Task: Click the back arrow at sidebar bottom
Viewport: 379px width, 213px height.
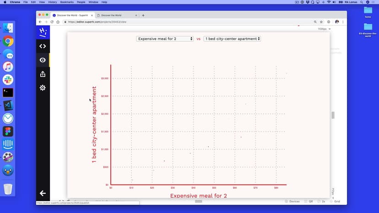Action: 43,193
